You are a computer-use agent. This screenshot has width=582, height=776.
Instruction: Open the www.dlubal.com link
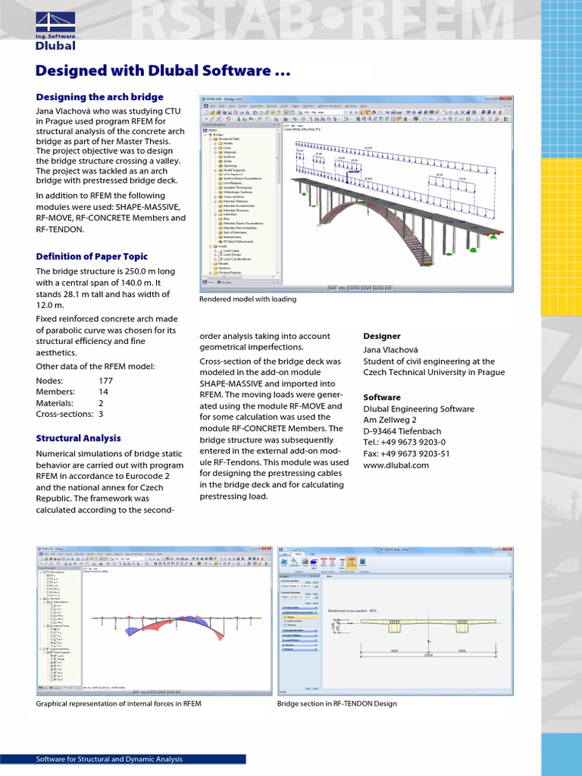pyautogui.click(x=396, y=465)
